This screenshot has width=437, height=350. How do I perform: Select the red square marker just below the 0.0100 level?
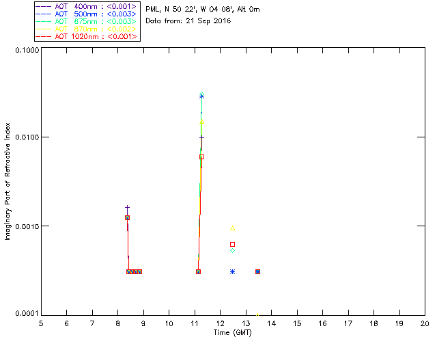click(202, 157)
